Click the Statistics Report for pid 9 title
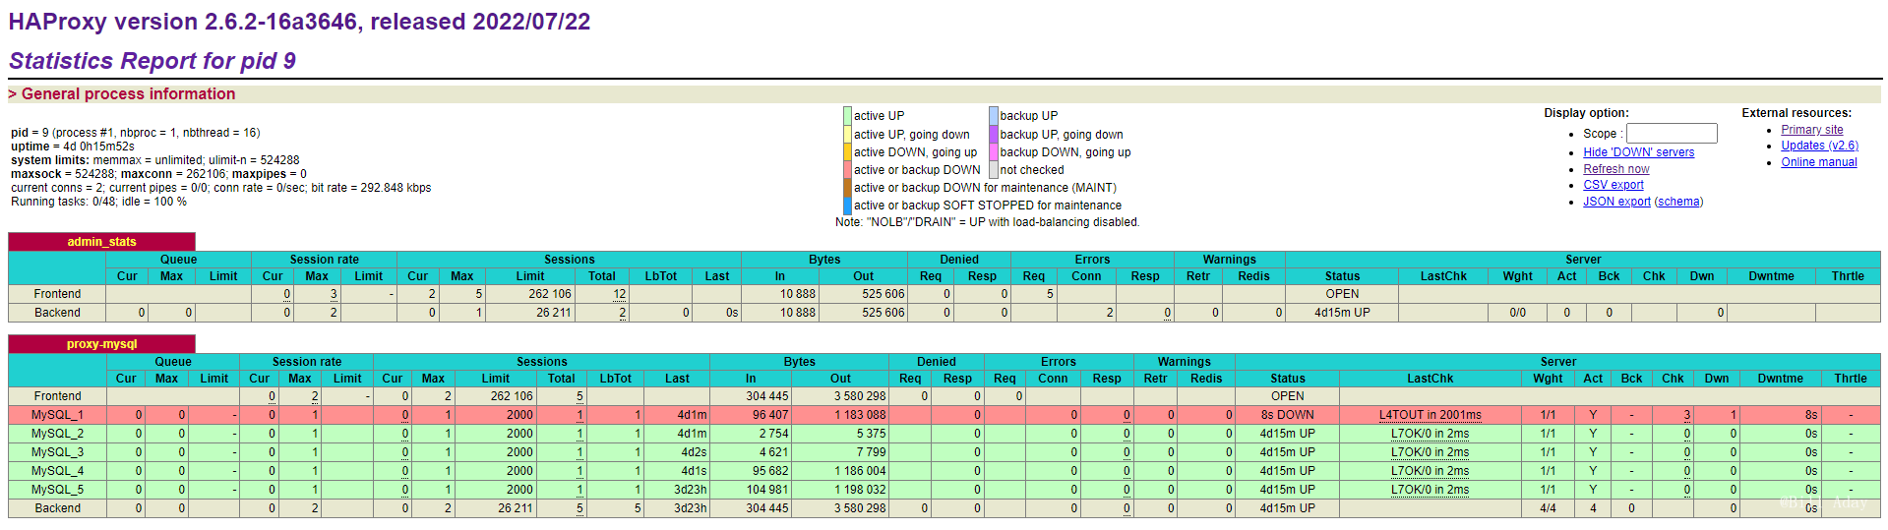The height and width of the screenshot is (530, 1888). point(152,61)
